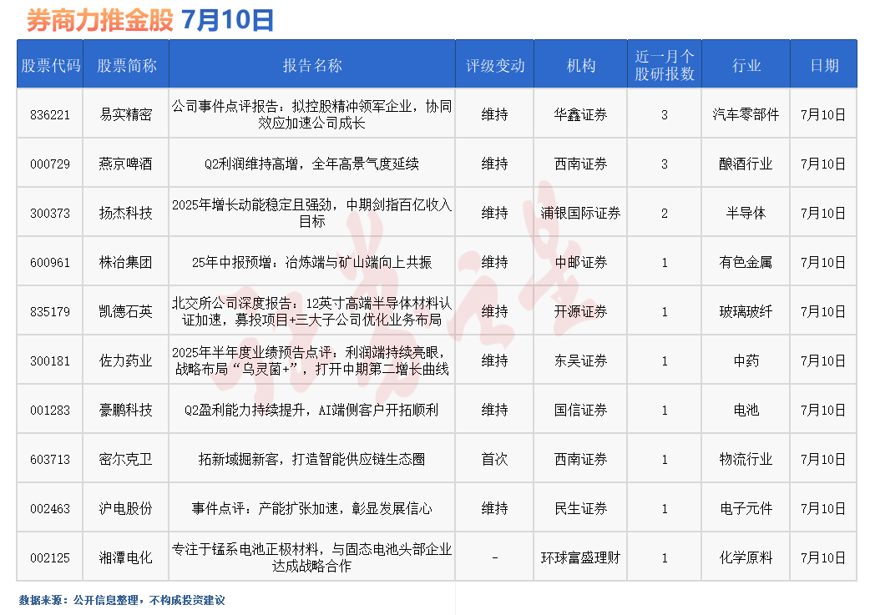Select stock name 株冶集团
This screenshot has width=875, height=615.
[125, 263]
